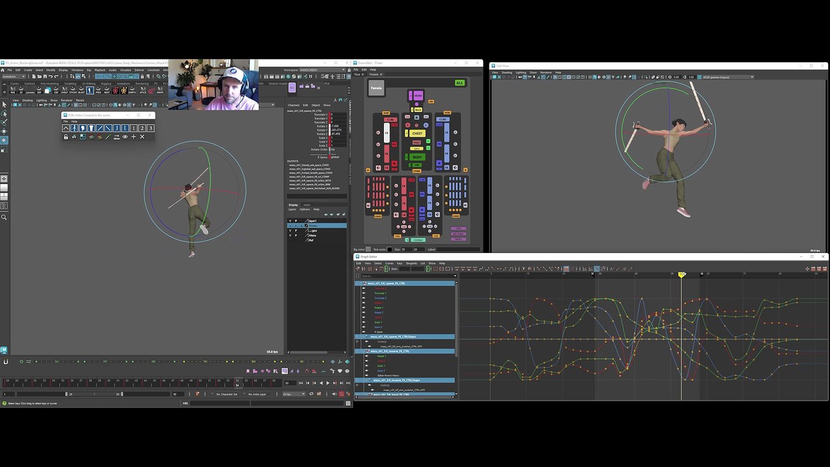
Task: Click the green BODY button in Picker
Action: 417,157
